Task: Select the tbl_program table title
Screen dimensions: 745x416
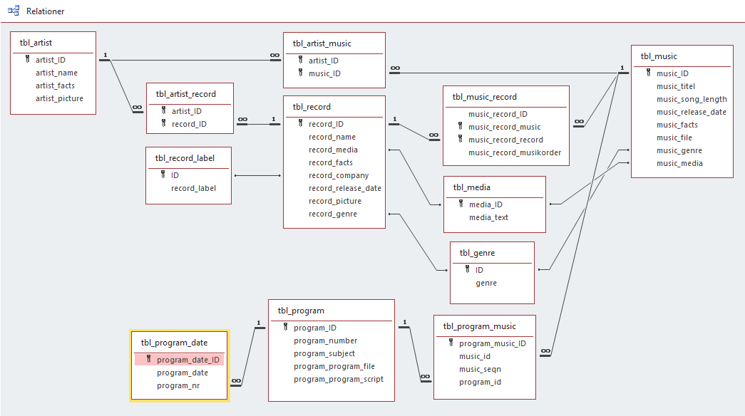Action: 302,311
